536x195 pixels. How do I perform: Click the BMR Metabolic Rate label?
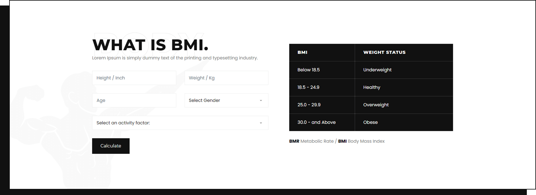click(311, 141)
